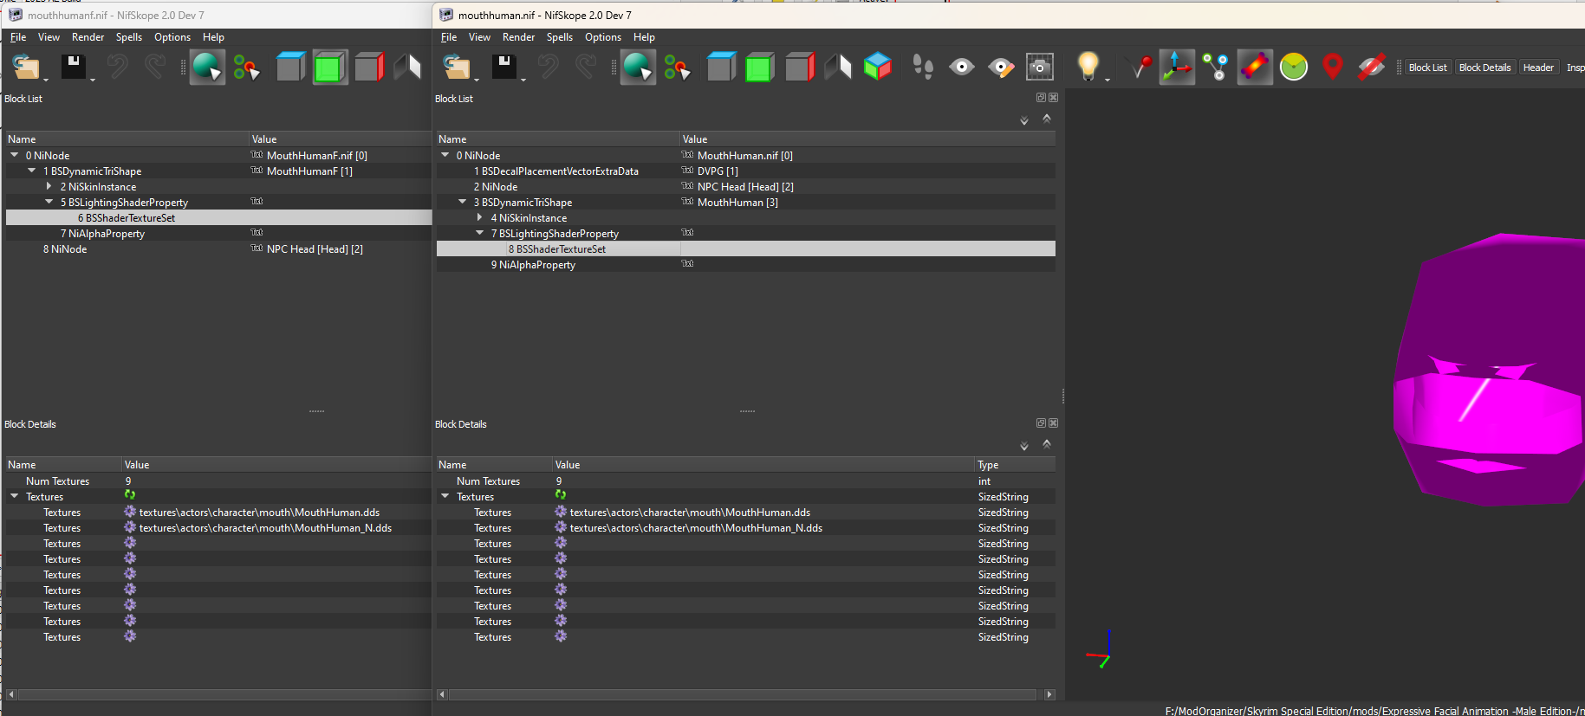
Task: Expand 2 NiSkinInstance in mouthhumanf.nif
Action: 49,186
